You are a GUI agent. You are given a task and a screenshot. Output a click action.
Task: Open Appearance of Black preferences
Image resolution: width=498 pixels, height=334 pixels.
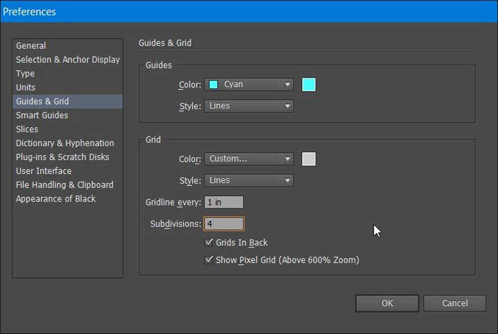coord(56,199)
